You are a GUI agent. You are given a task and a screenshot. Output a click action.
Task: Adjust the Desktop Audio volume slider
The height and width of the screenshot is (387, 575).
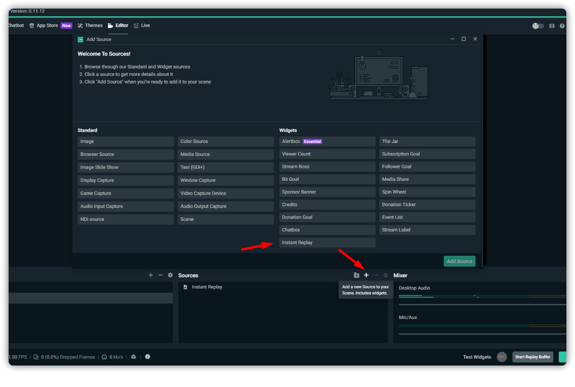pyautogui.click(x=482, y=304)
